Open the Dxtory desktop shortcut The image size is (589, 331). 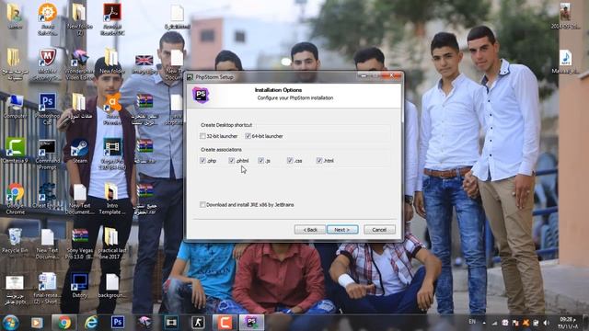[80, 285]
